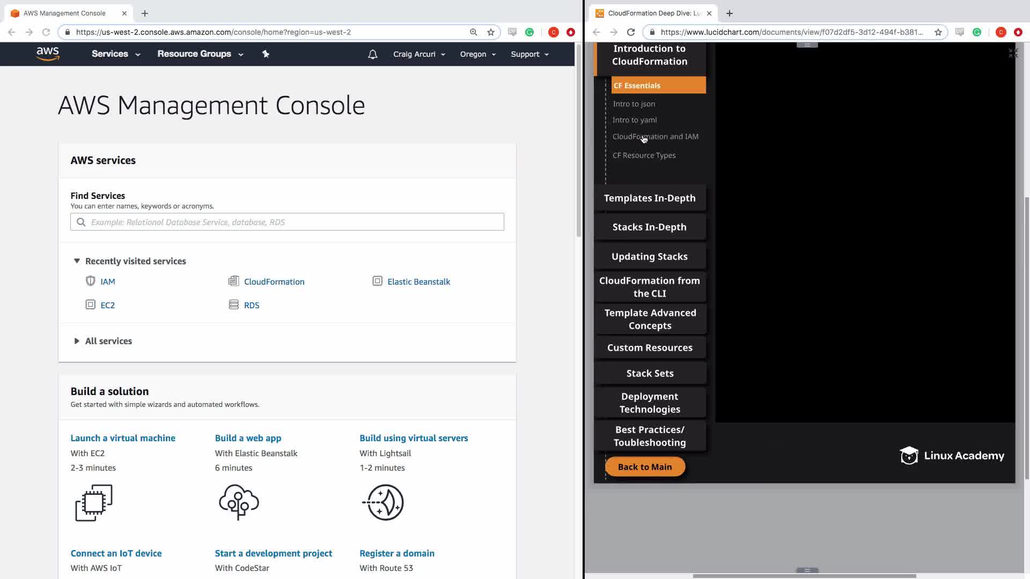The width and height of the screenshot is (1030, 579).
Task: Select the CF Essentials lesson item
Action: pyautogui.click(x=658, y=85)
